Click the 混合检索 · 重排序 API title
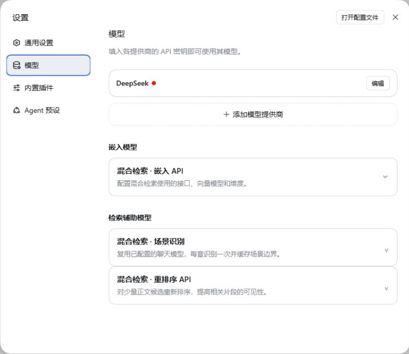409x354 pixels. [x=154, y=279]
